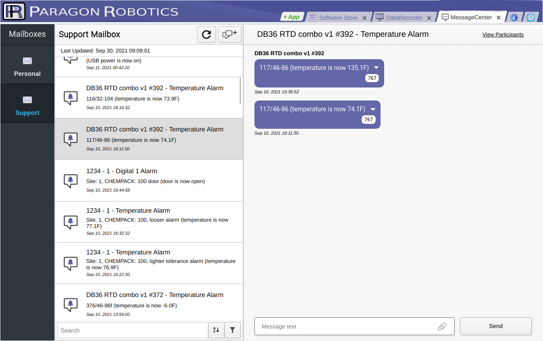Click alarm bell icon for 117/46-86 conversation

70,139
